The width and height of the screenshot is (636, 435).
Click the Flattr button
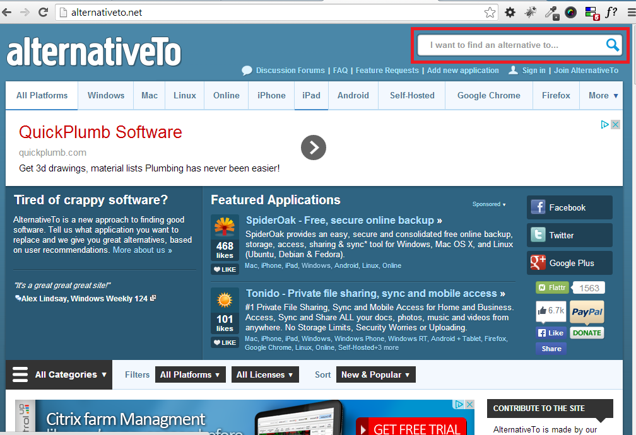click(553, 287)
